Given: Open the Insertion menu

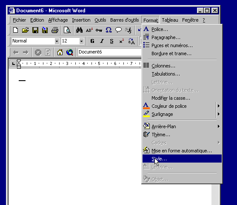Looking at the screenshot, I should (x=81, y=20).
